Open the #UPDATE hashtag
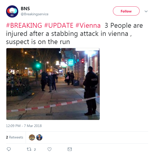The height and width of the screenshot is (154, 151). [x=59, y=25]
